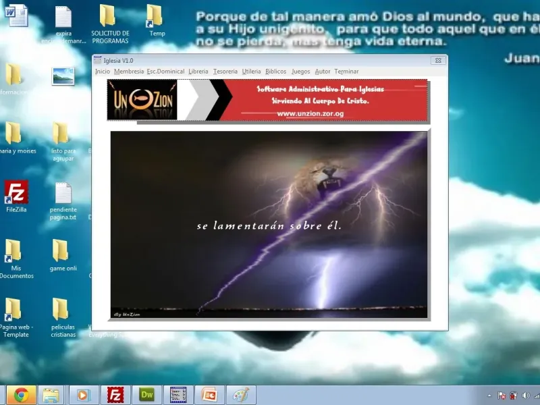Select the Temp folder shortcut

155,20
